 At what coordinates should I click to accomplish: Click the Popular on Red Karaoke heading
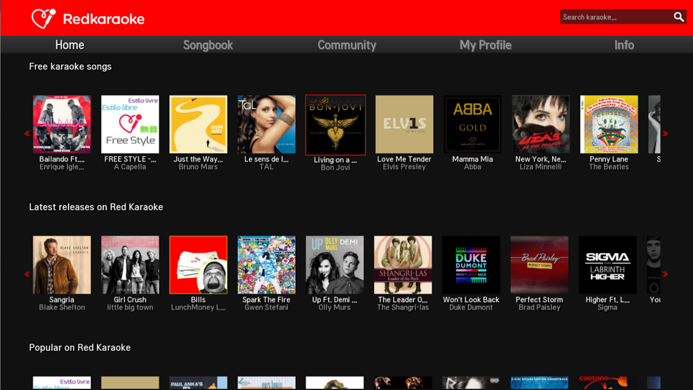pos(80,348)
